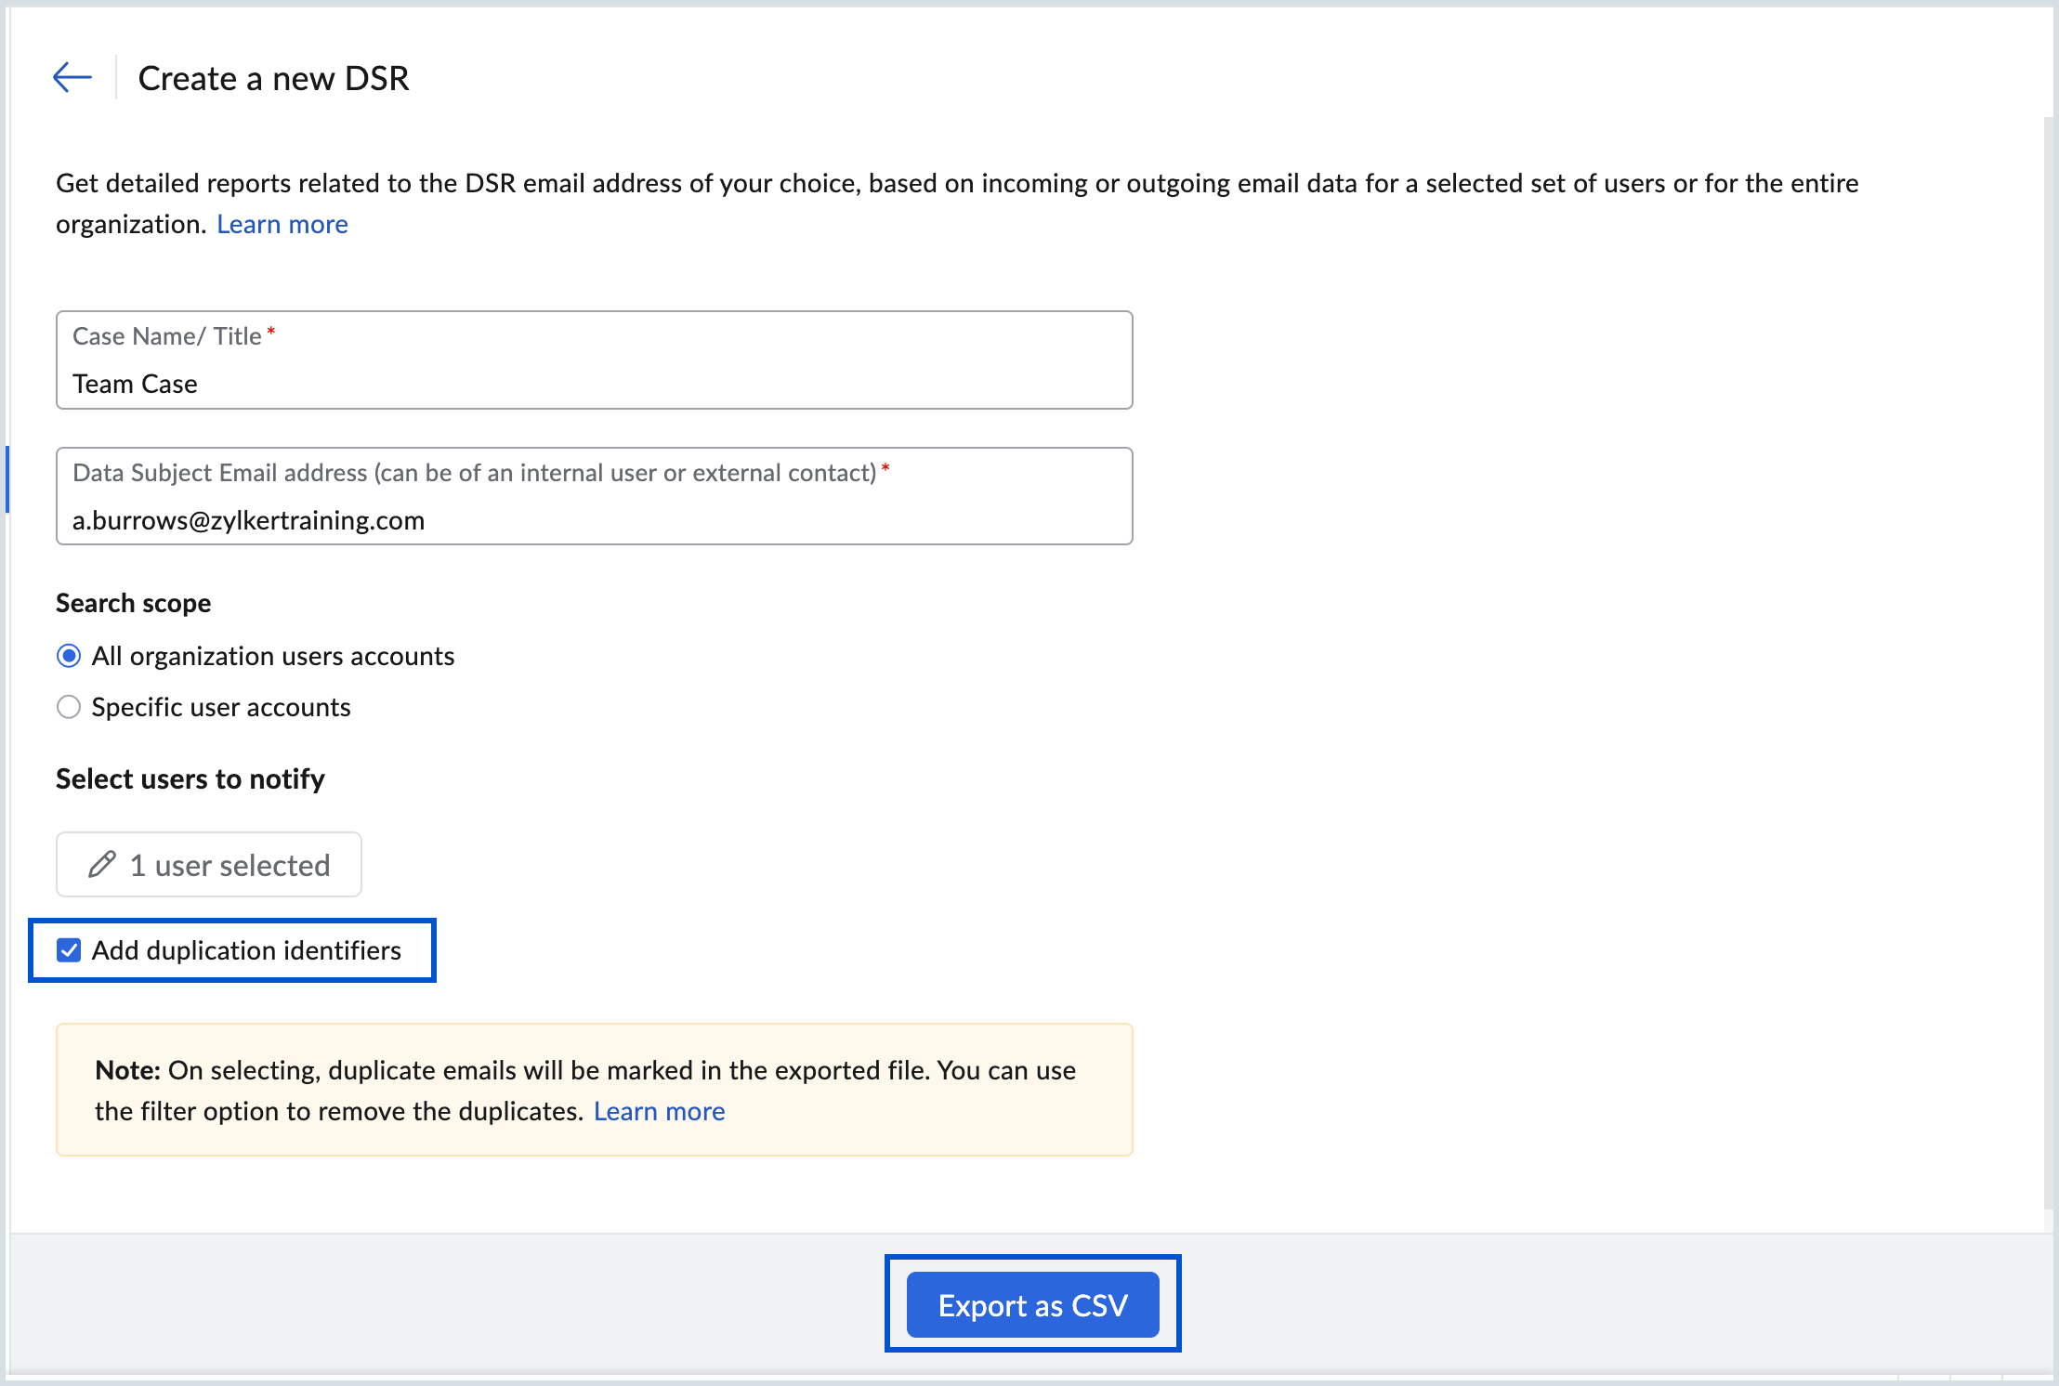Choose Specific user accounts radio option
The height and width of the screenshot is (1386, 2059).
(x=69, y=707)
